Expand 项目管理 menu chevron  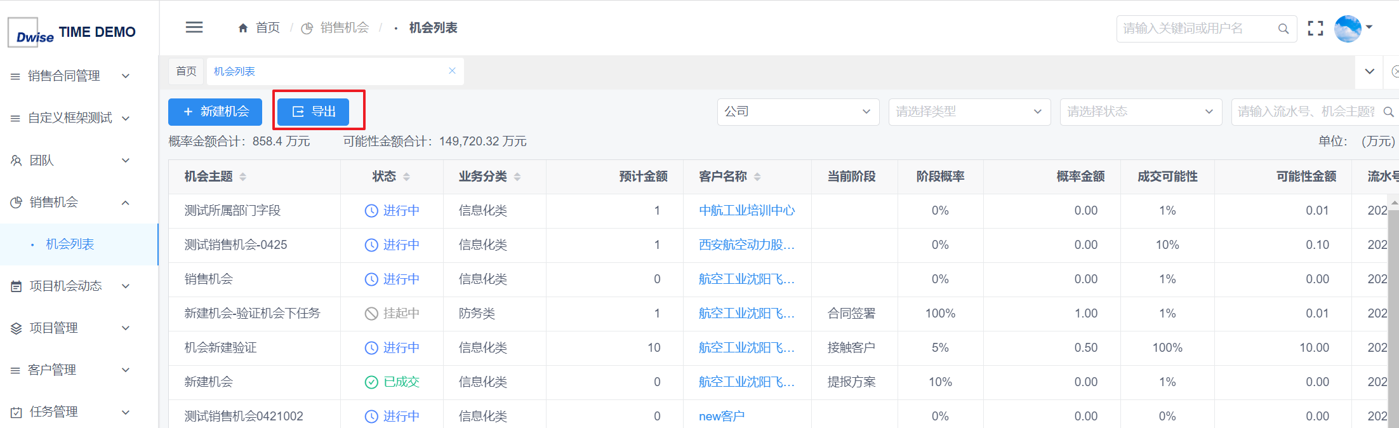pyautogui.click(x=126, y=328)
